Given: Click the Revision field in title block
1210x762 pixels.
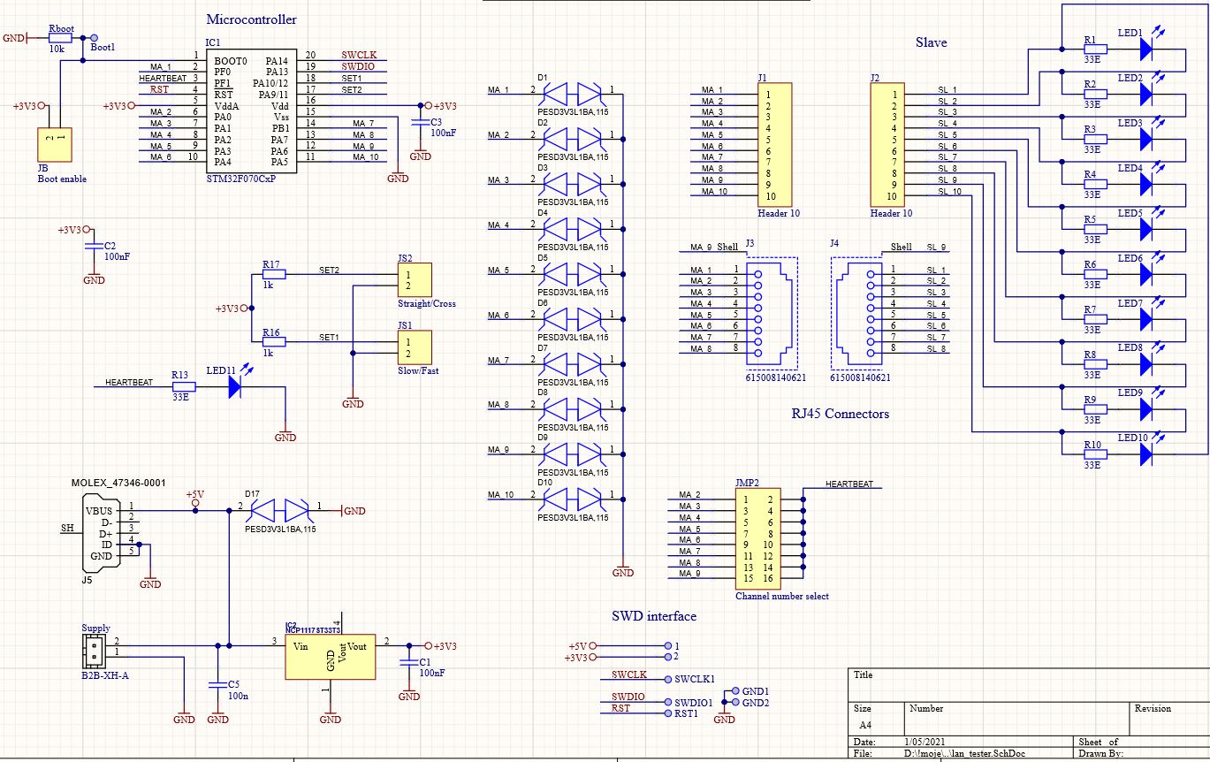Looking at the screenshot, I should [1153, 709].
